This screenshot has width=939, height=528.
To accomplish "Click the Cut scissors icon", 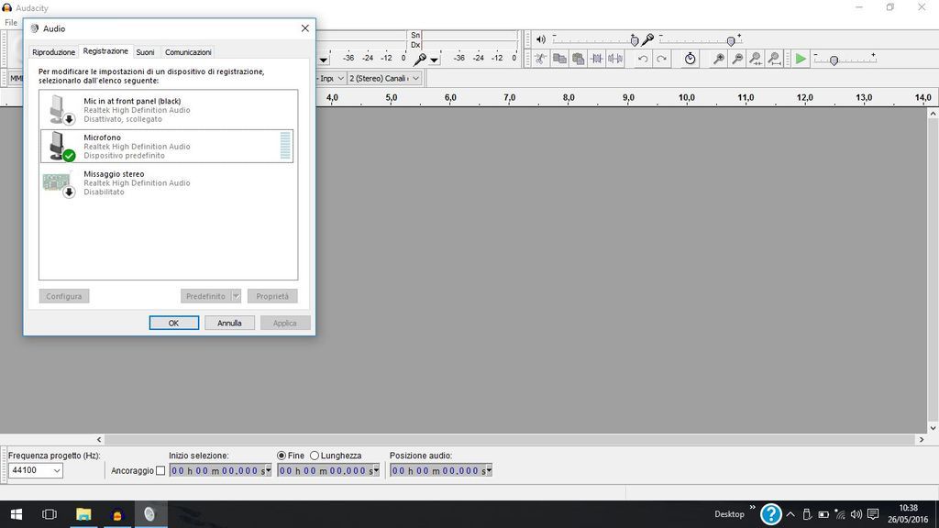I will [x=541, y=59].
